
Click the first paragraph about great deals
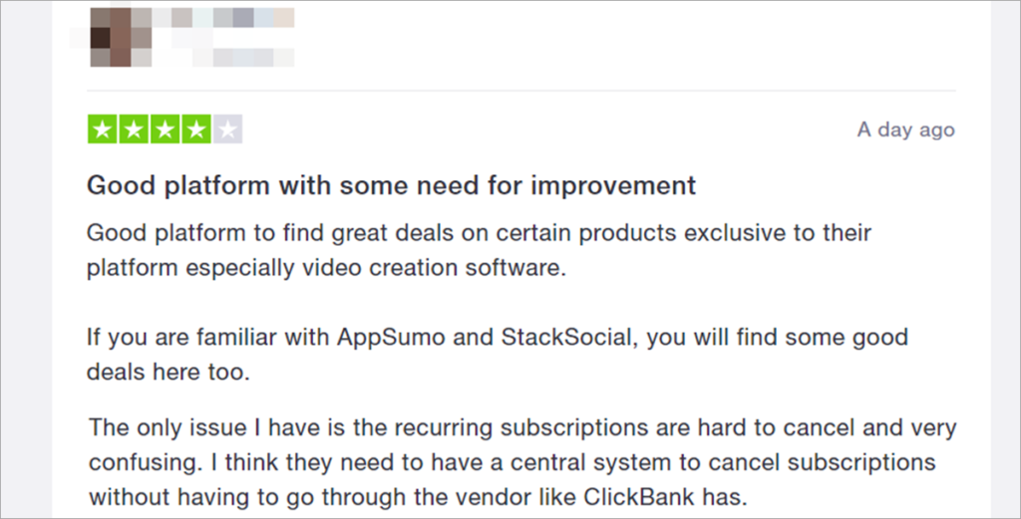pyautogui.click(x=479, y=251)
